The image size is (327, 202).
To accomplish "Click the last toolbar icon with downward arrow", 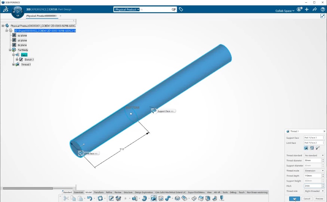I will [x=222, y=198].
